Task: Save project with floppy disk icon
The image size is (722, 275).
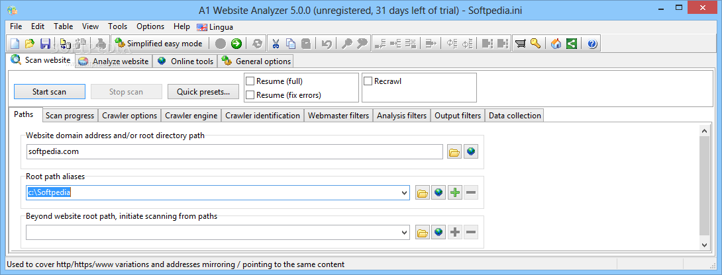Action: pyautogui.click(x=45, y=44)
